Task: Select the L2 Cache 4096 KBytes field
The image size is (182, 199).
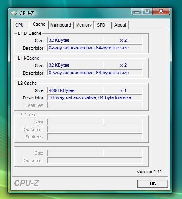Action: tap(75, 90)
